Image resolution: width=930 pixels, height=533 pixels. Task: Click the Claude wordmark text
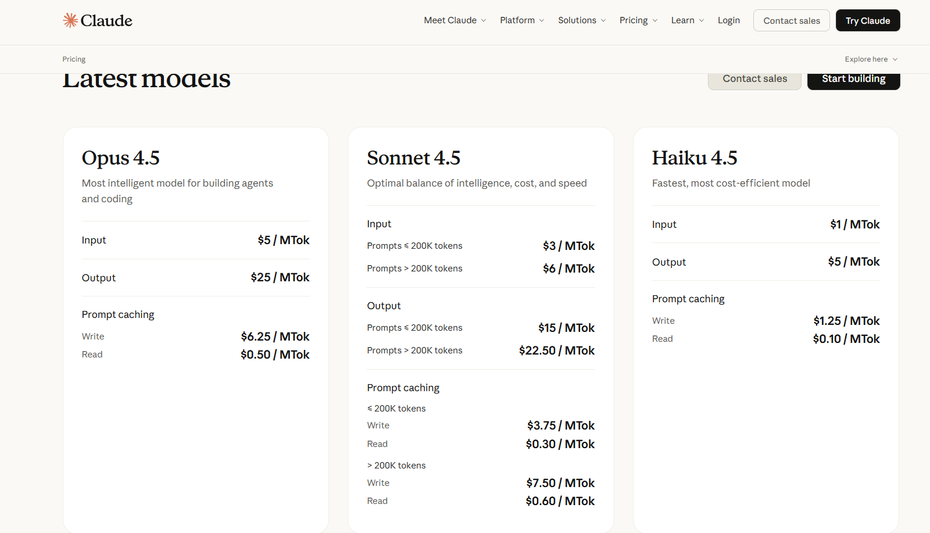(x=106, y=20)
